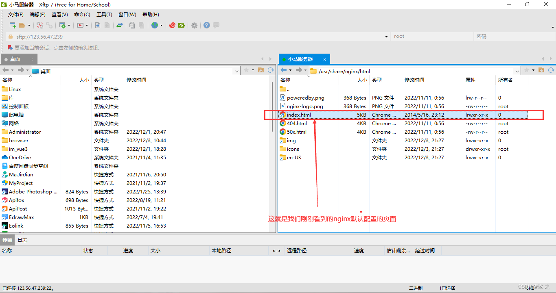Viewport: 556px width, 293px height.
Task: Open the 帮助(H) menu
Action: (x=151, y=14)
